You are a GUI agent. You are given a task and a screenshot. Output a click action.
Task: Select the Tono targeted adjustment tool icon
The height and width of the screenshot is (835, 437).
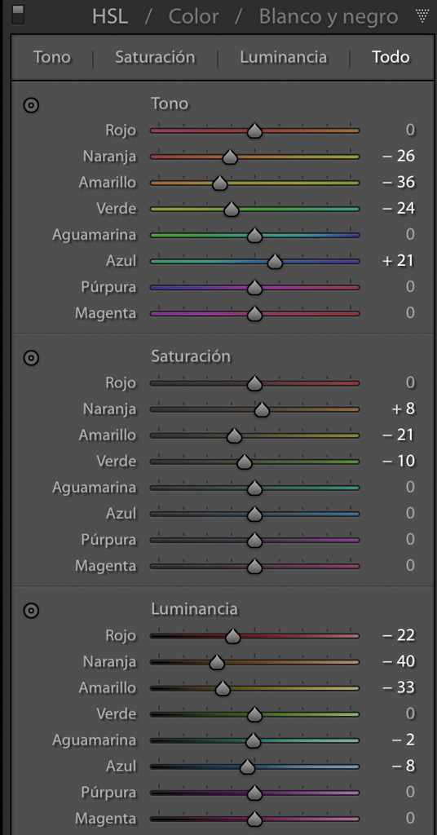click(31, 105)
